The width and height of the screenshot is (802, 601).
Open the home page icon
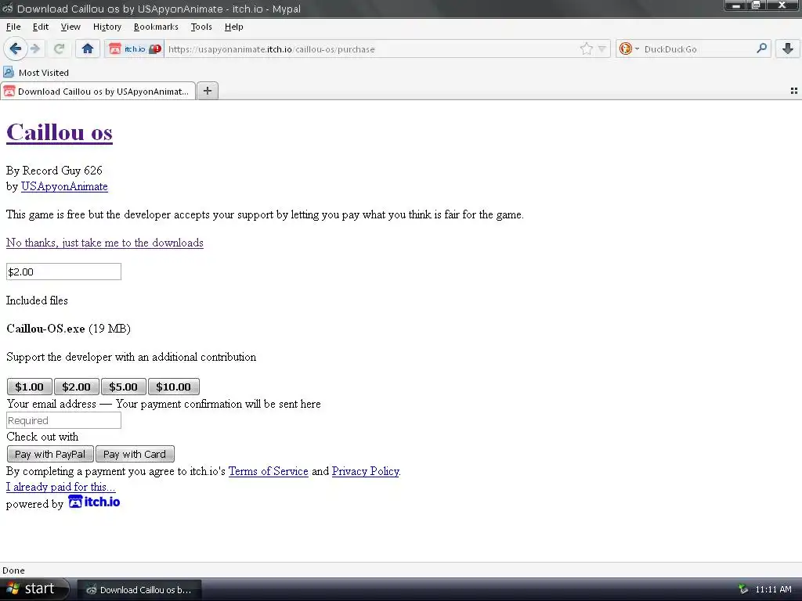pyautogui.click(x=88, y=49)
